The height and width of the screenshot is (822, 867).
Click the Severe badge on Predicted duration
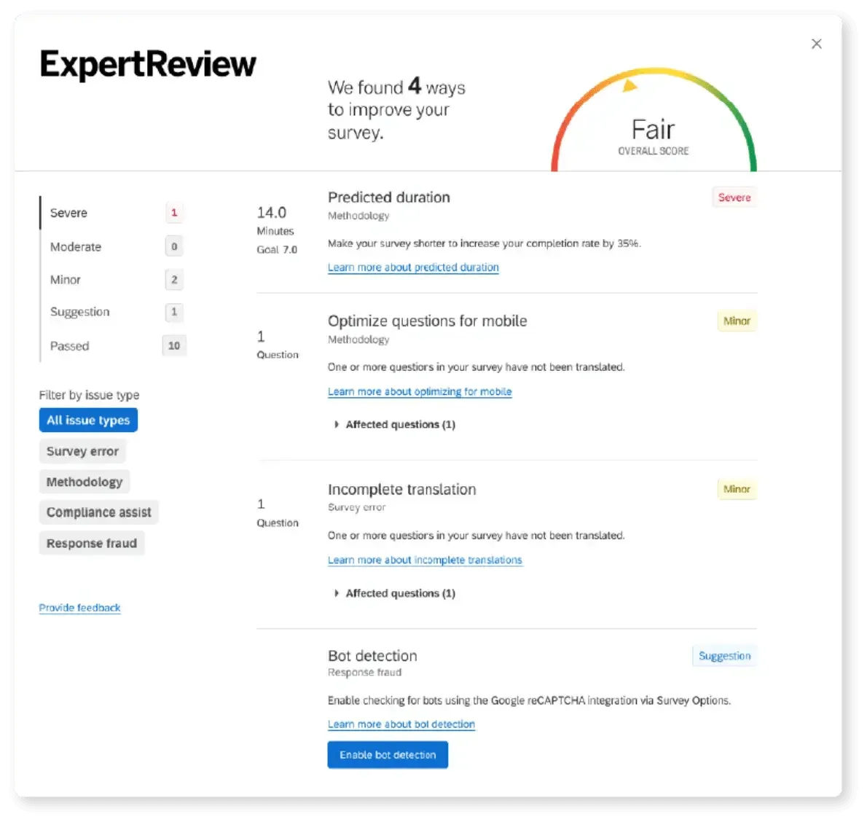[x=734, y=197]
